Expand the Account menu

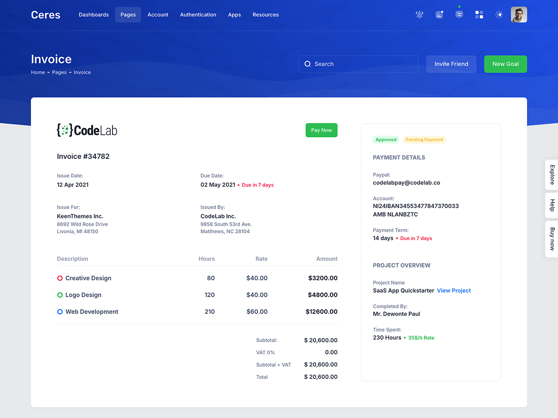click(158, 15)
